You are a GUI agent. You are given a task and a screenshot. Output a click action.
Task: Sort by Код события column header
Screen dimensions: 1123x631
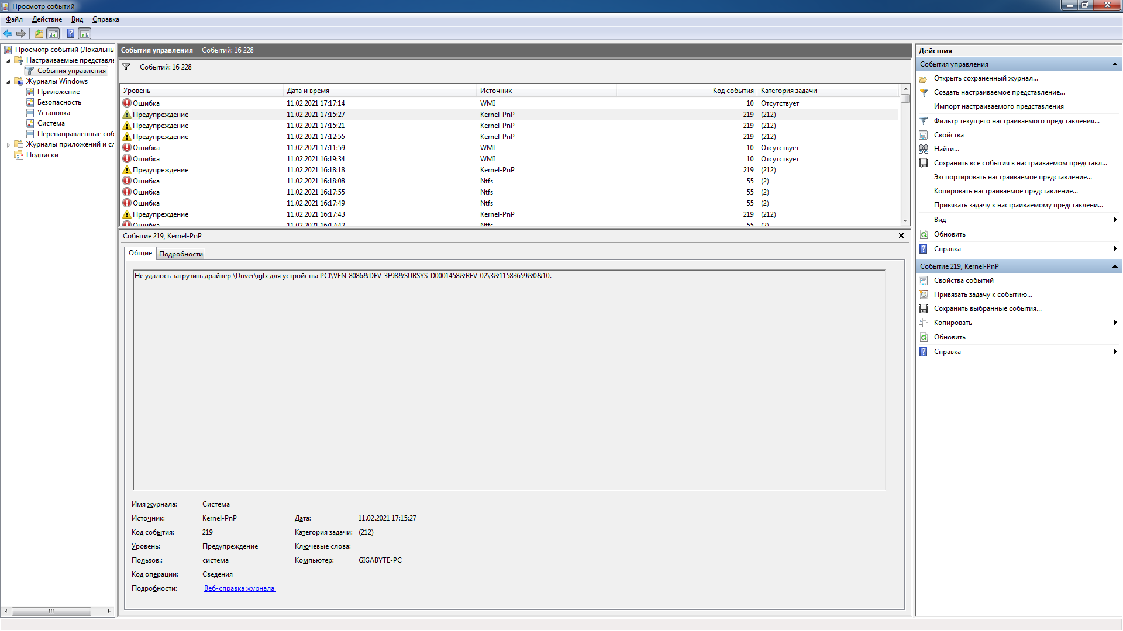click(687, 91)
